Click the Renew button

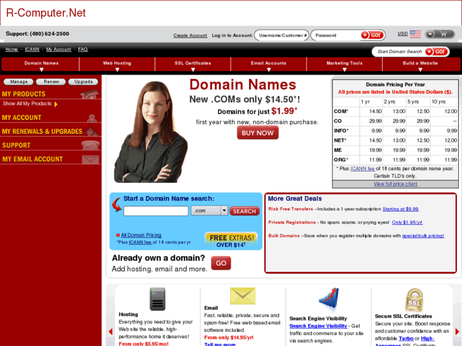pos(51,81)
